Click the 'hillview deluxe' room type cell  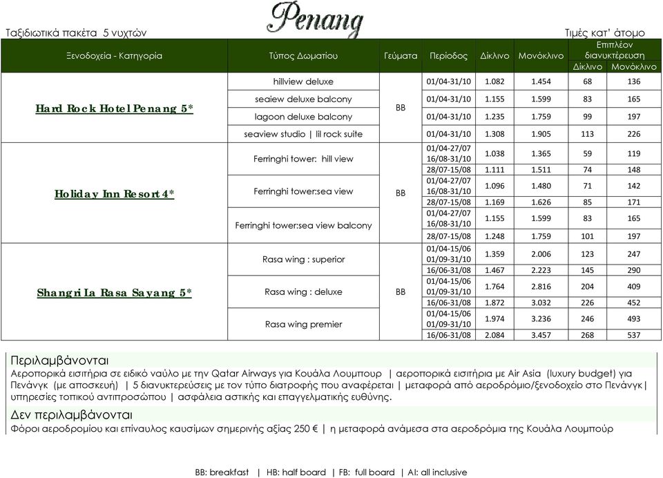coord(303,82)
